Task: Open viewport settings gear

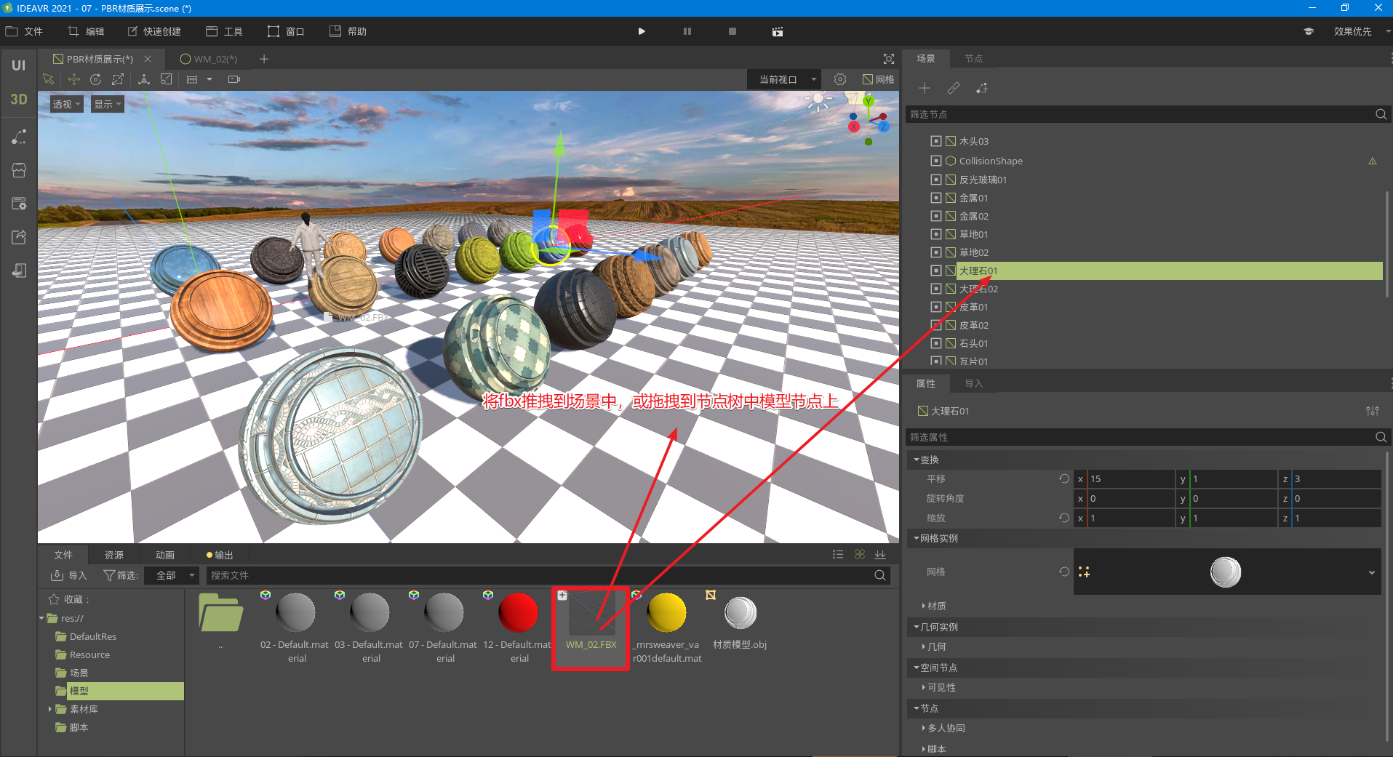Action: 840,79
